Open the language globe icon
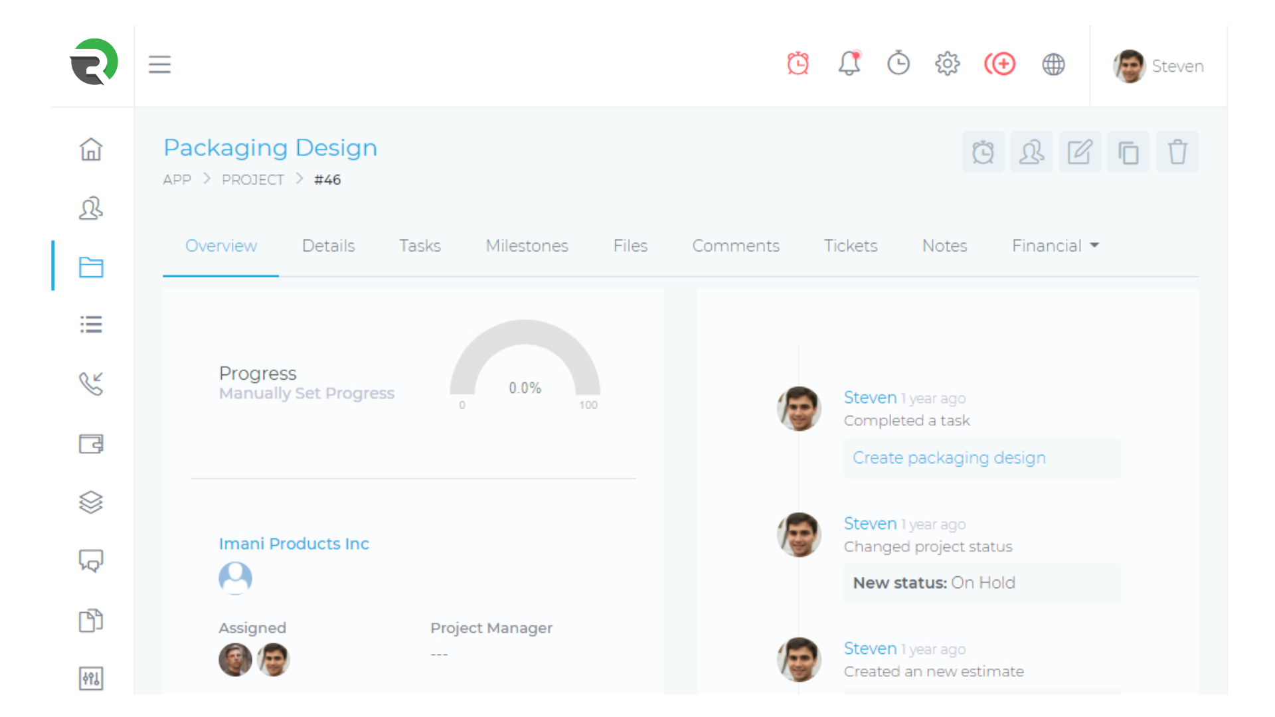 (1053, 64)
